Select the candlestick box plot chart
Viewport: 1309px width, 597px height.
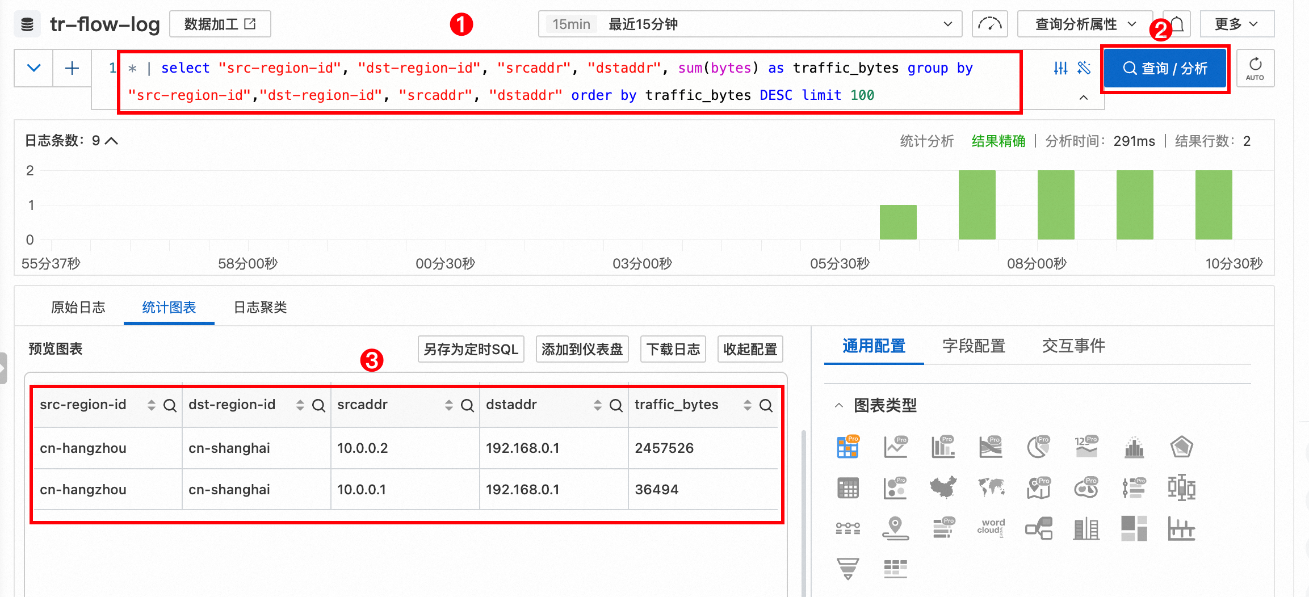(x=1181, y=487)
